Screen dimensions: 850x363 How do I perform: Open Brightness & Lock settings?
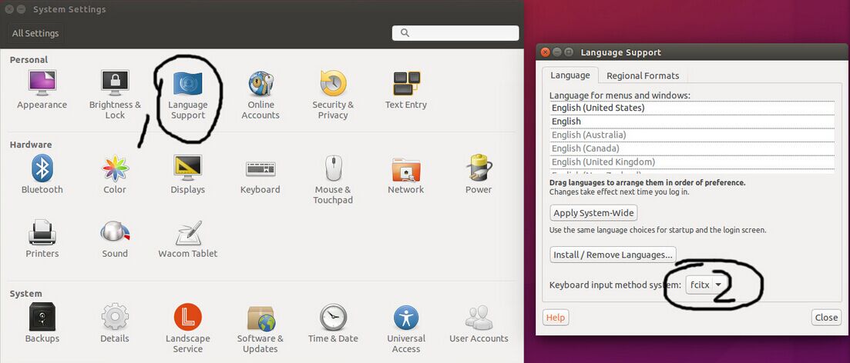[115, 95]
